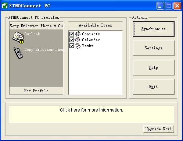Open the Settings button

[x=154, y=48]
